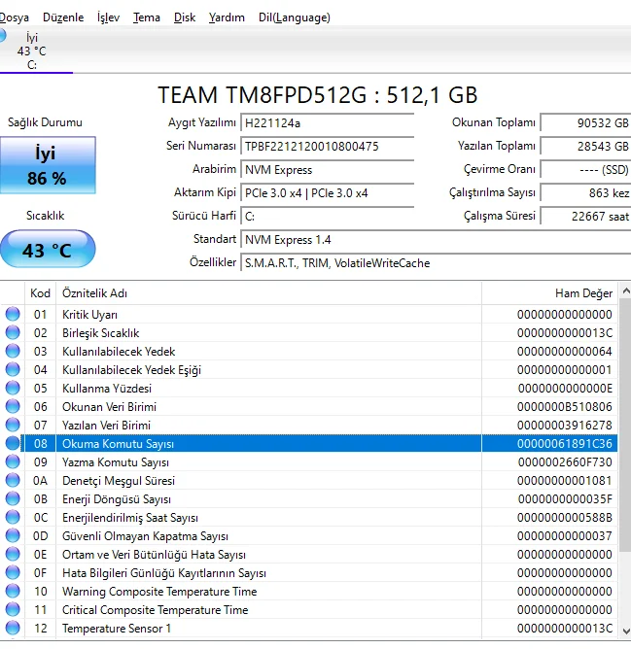Click the status orb for Denetçi Meşgul Süresi
The image size is (631, 649).
pyautogui.click(x=13, y=480)
